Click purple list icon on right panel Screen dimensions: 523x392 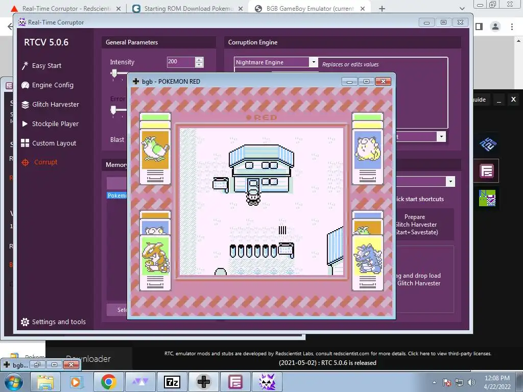click(x=486, y=171)
